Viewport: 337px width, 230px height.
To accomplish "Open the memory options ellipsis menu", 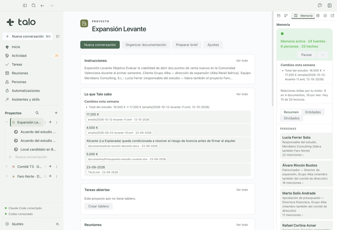I will pyautogui.click(x=323, y=55).
